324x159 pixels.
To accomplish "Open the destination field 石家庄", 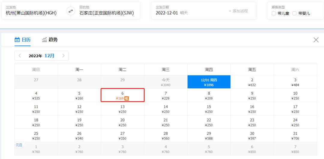I will click(106, 13).
